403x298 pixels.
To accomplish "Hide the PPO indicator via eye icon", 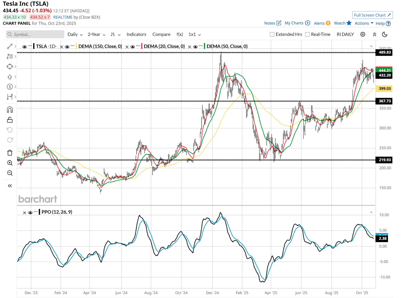I will [x=30, y=213].
